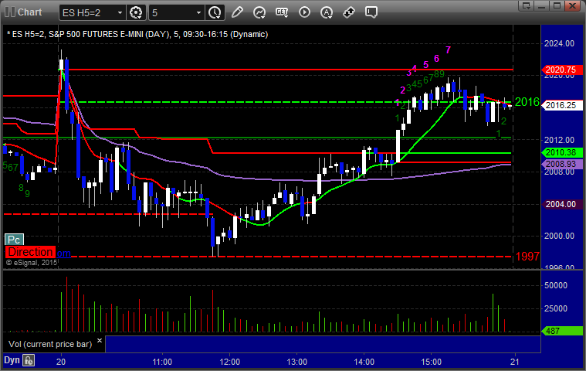Click the 25000 volume axis label
The width and height of the screenshot is (586, 371).
click(556, 308)
